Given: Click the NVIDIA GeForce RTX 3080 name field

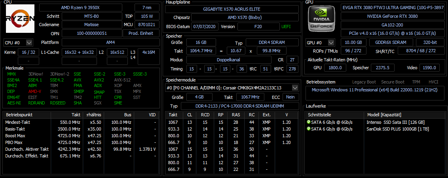Looking at the screenshot, I should (x=392, y=16).
